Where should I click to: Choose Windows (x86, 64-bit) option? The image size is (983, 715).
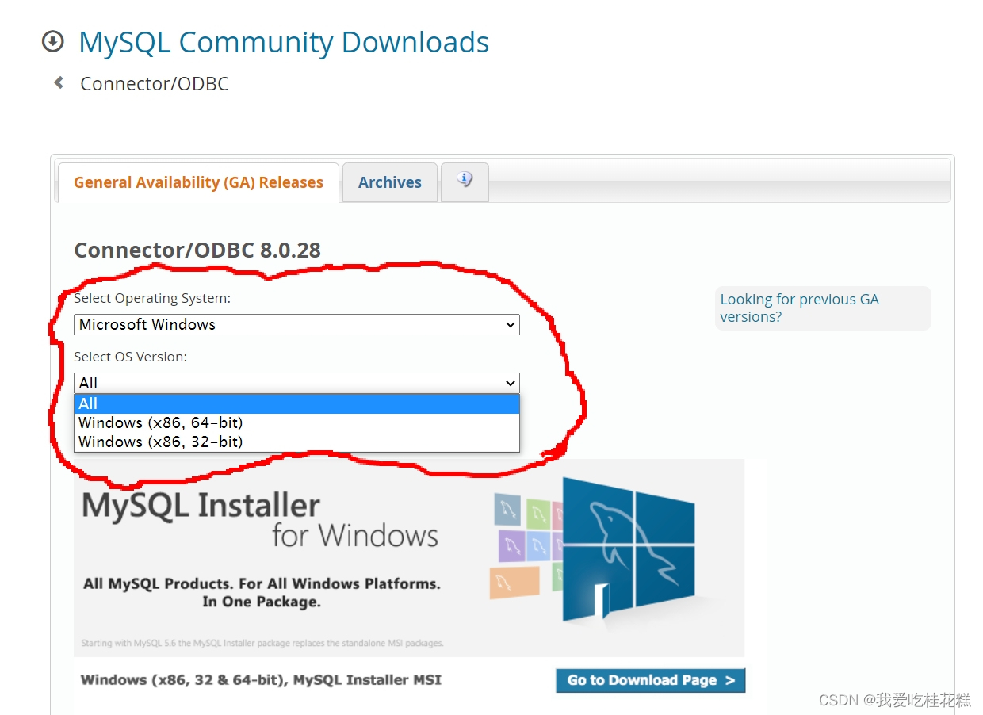(x=296, y=422)
